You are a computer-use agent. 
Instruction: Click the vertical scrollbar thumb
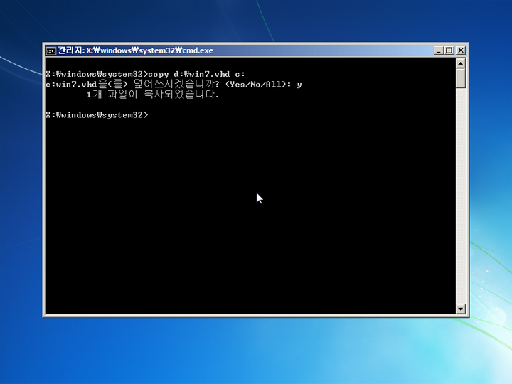[460, 78]
